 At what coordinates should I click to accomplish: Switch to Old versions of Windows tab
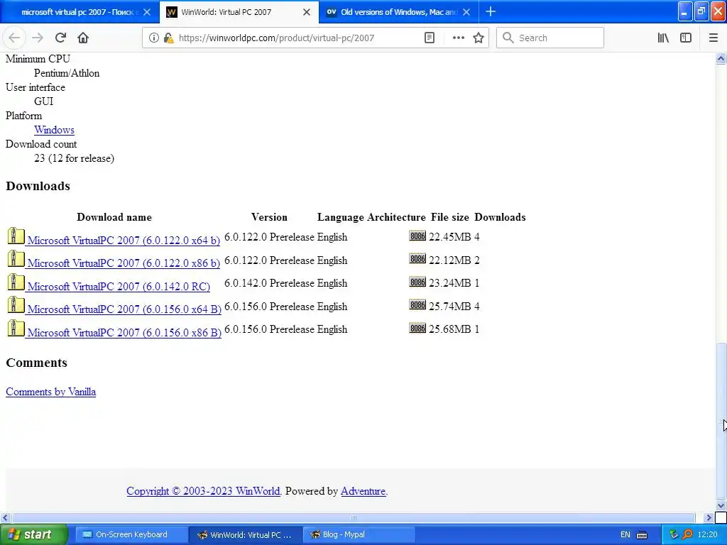[x=399, y=12]
